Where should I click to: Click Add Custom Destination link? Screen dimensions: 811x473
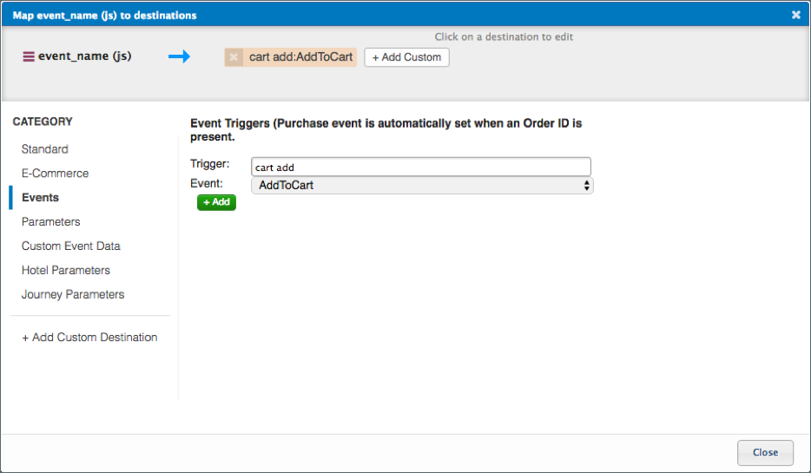click(x=89, y=337)
